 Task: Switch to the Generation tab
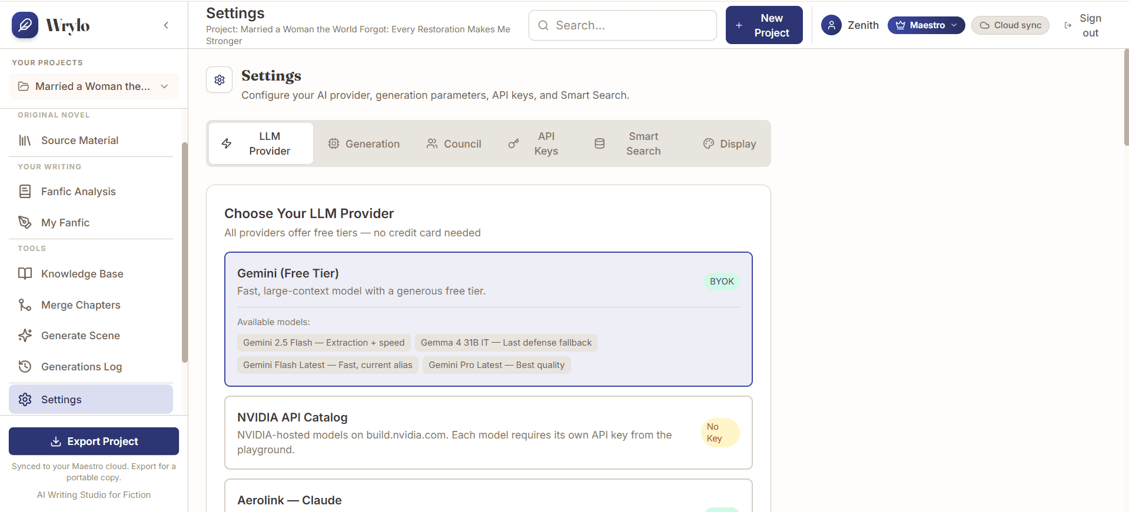coord(364,144)
